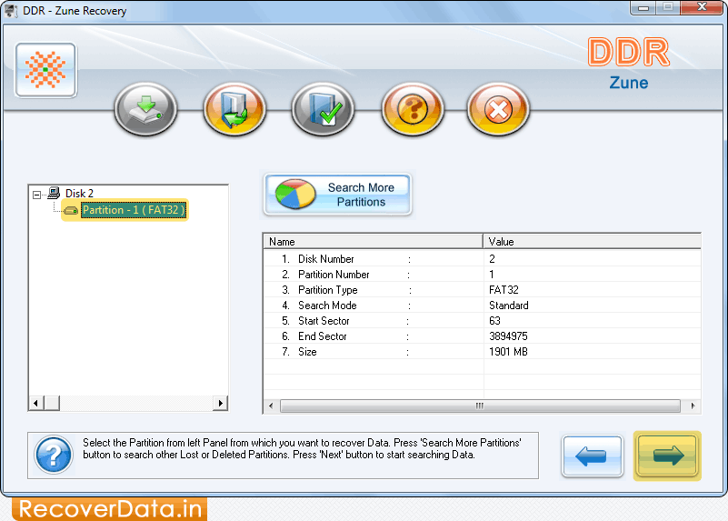Click the Name column header

[x=373, y=242]
